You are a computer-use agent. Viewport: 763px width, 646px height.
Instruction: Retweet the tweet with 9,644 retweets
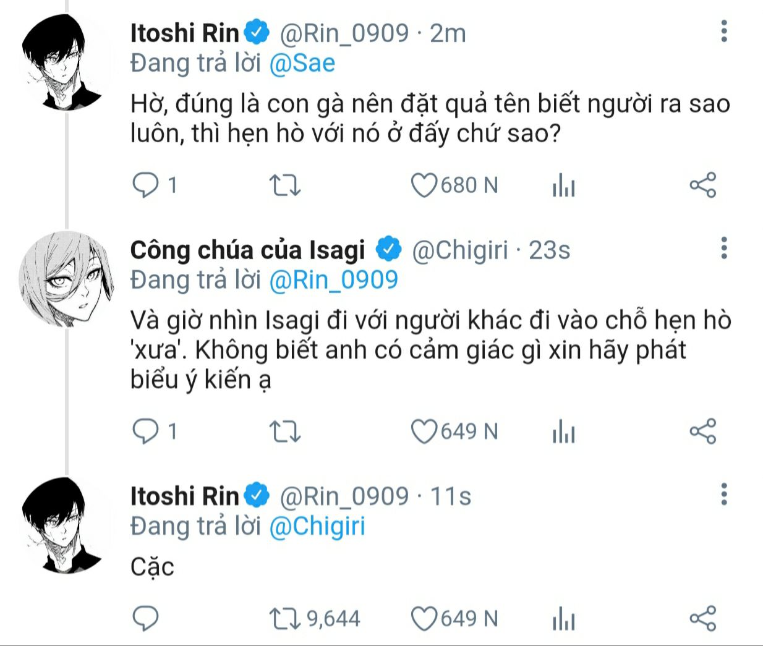[285, 618]
